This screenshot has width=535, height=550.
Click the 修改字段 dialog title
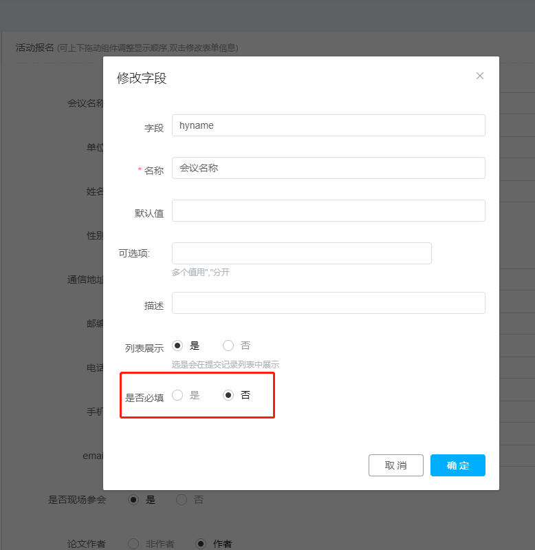pos(142,78)
